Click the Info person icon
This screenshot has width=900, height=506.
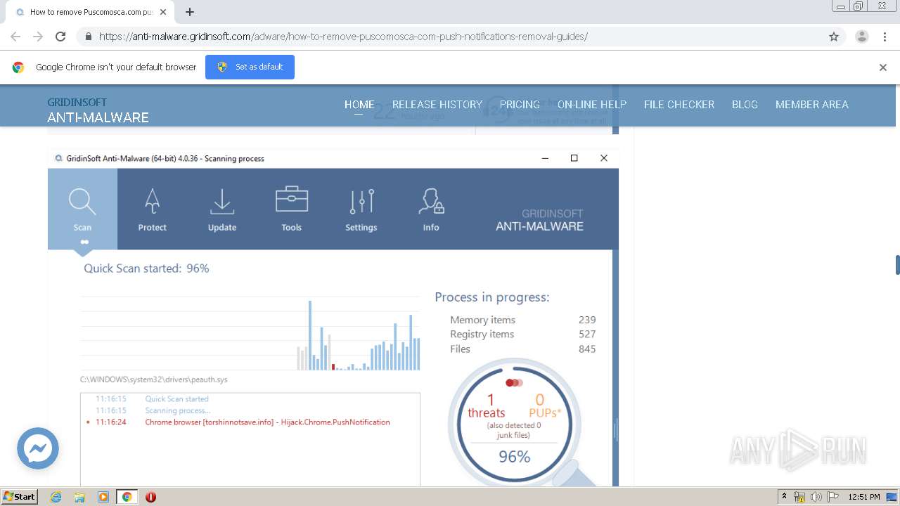click(x=431, y=201)
